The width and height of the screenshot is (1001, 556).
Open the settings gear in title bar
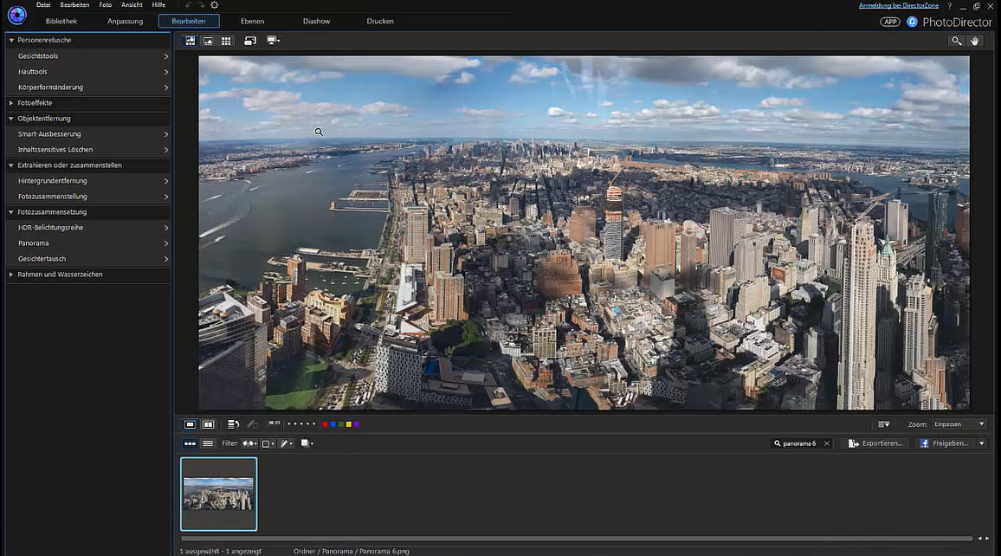[x=215, y=5]
